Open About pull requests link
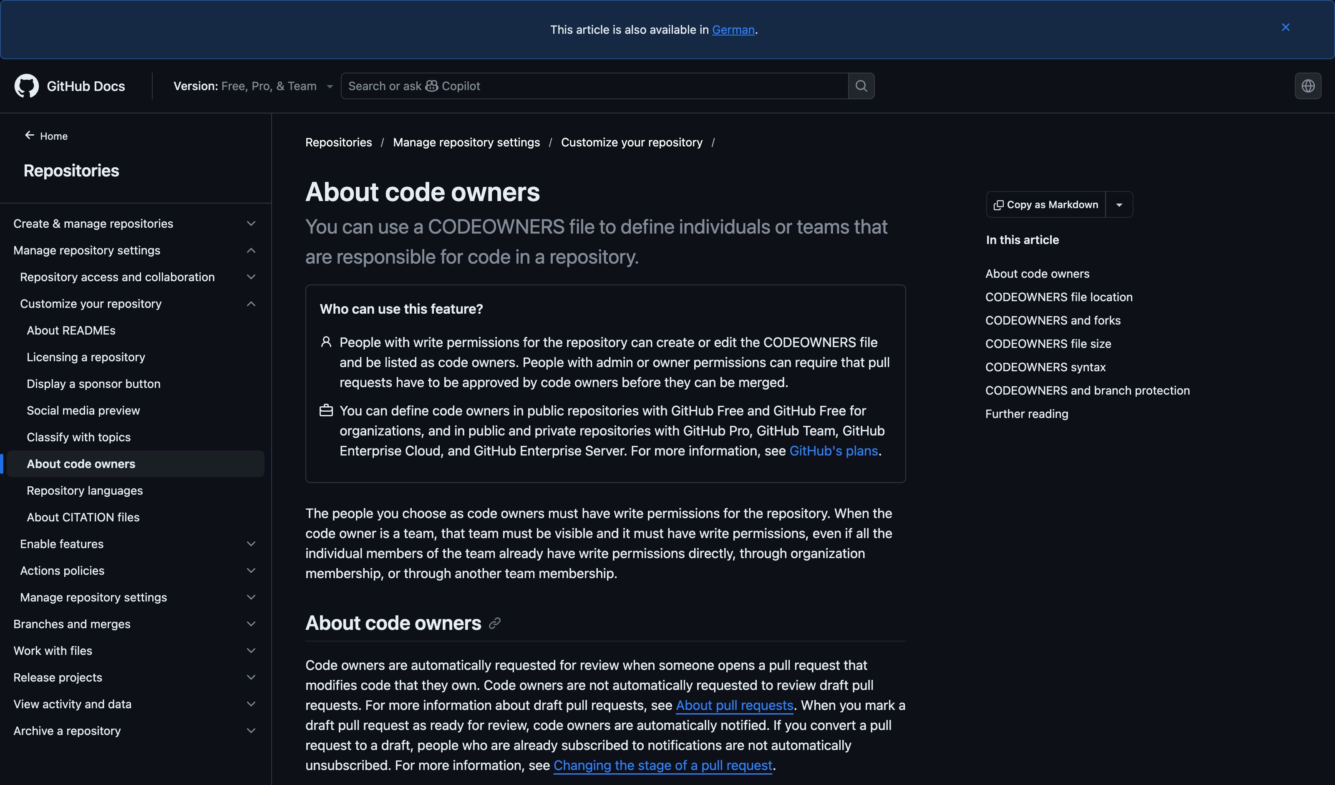Image resolution: width=1335 pixels, height=785 pixels. pos(734,706)
